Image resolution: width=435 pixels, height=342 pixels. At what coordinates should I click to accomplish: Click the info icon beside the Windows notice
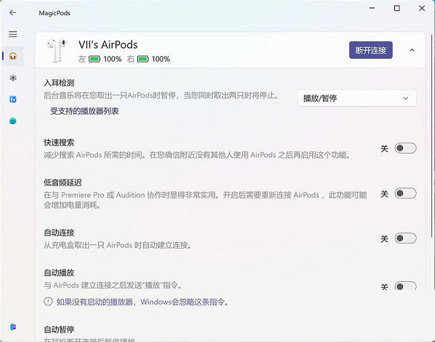tap(48, 301)
